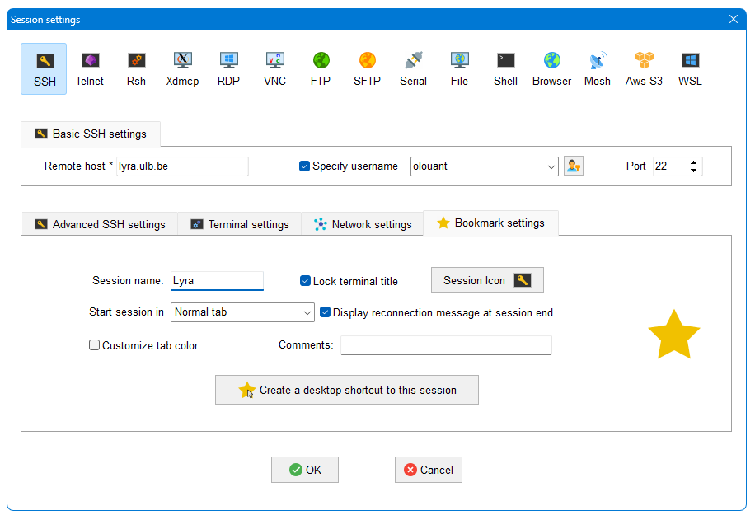755x520 pixels.
Task: Open the RDP session settings
Action: pos(228,68)
